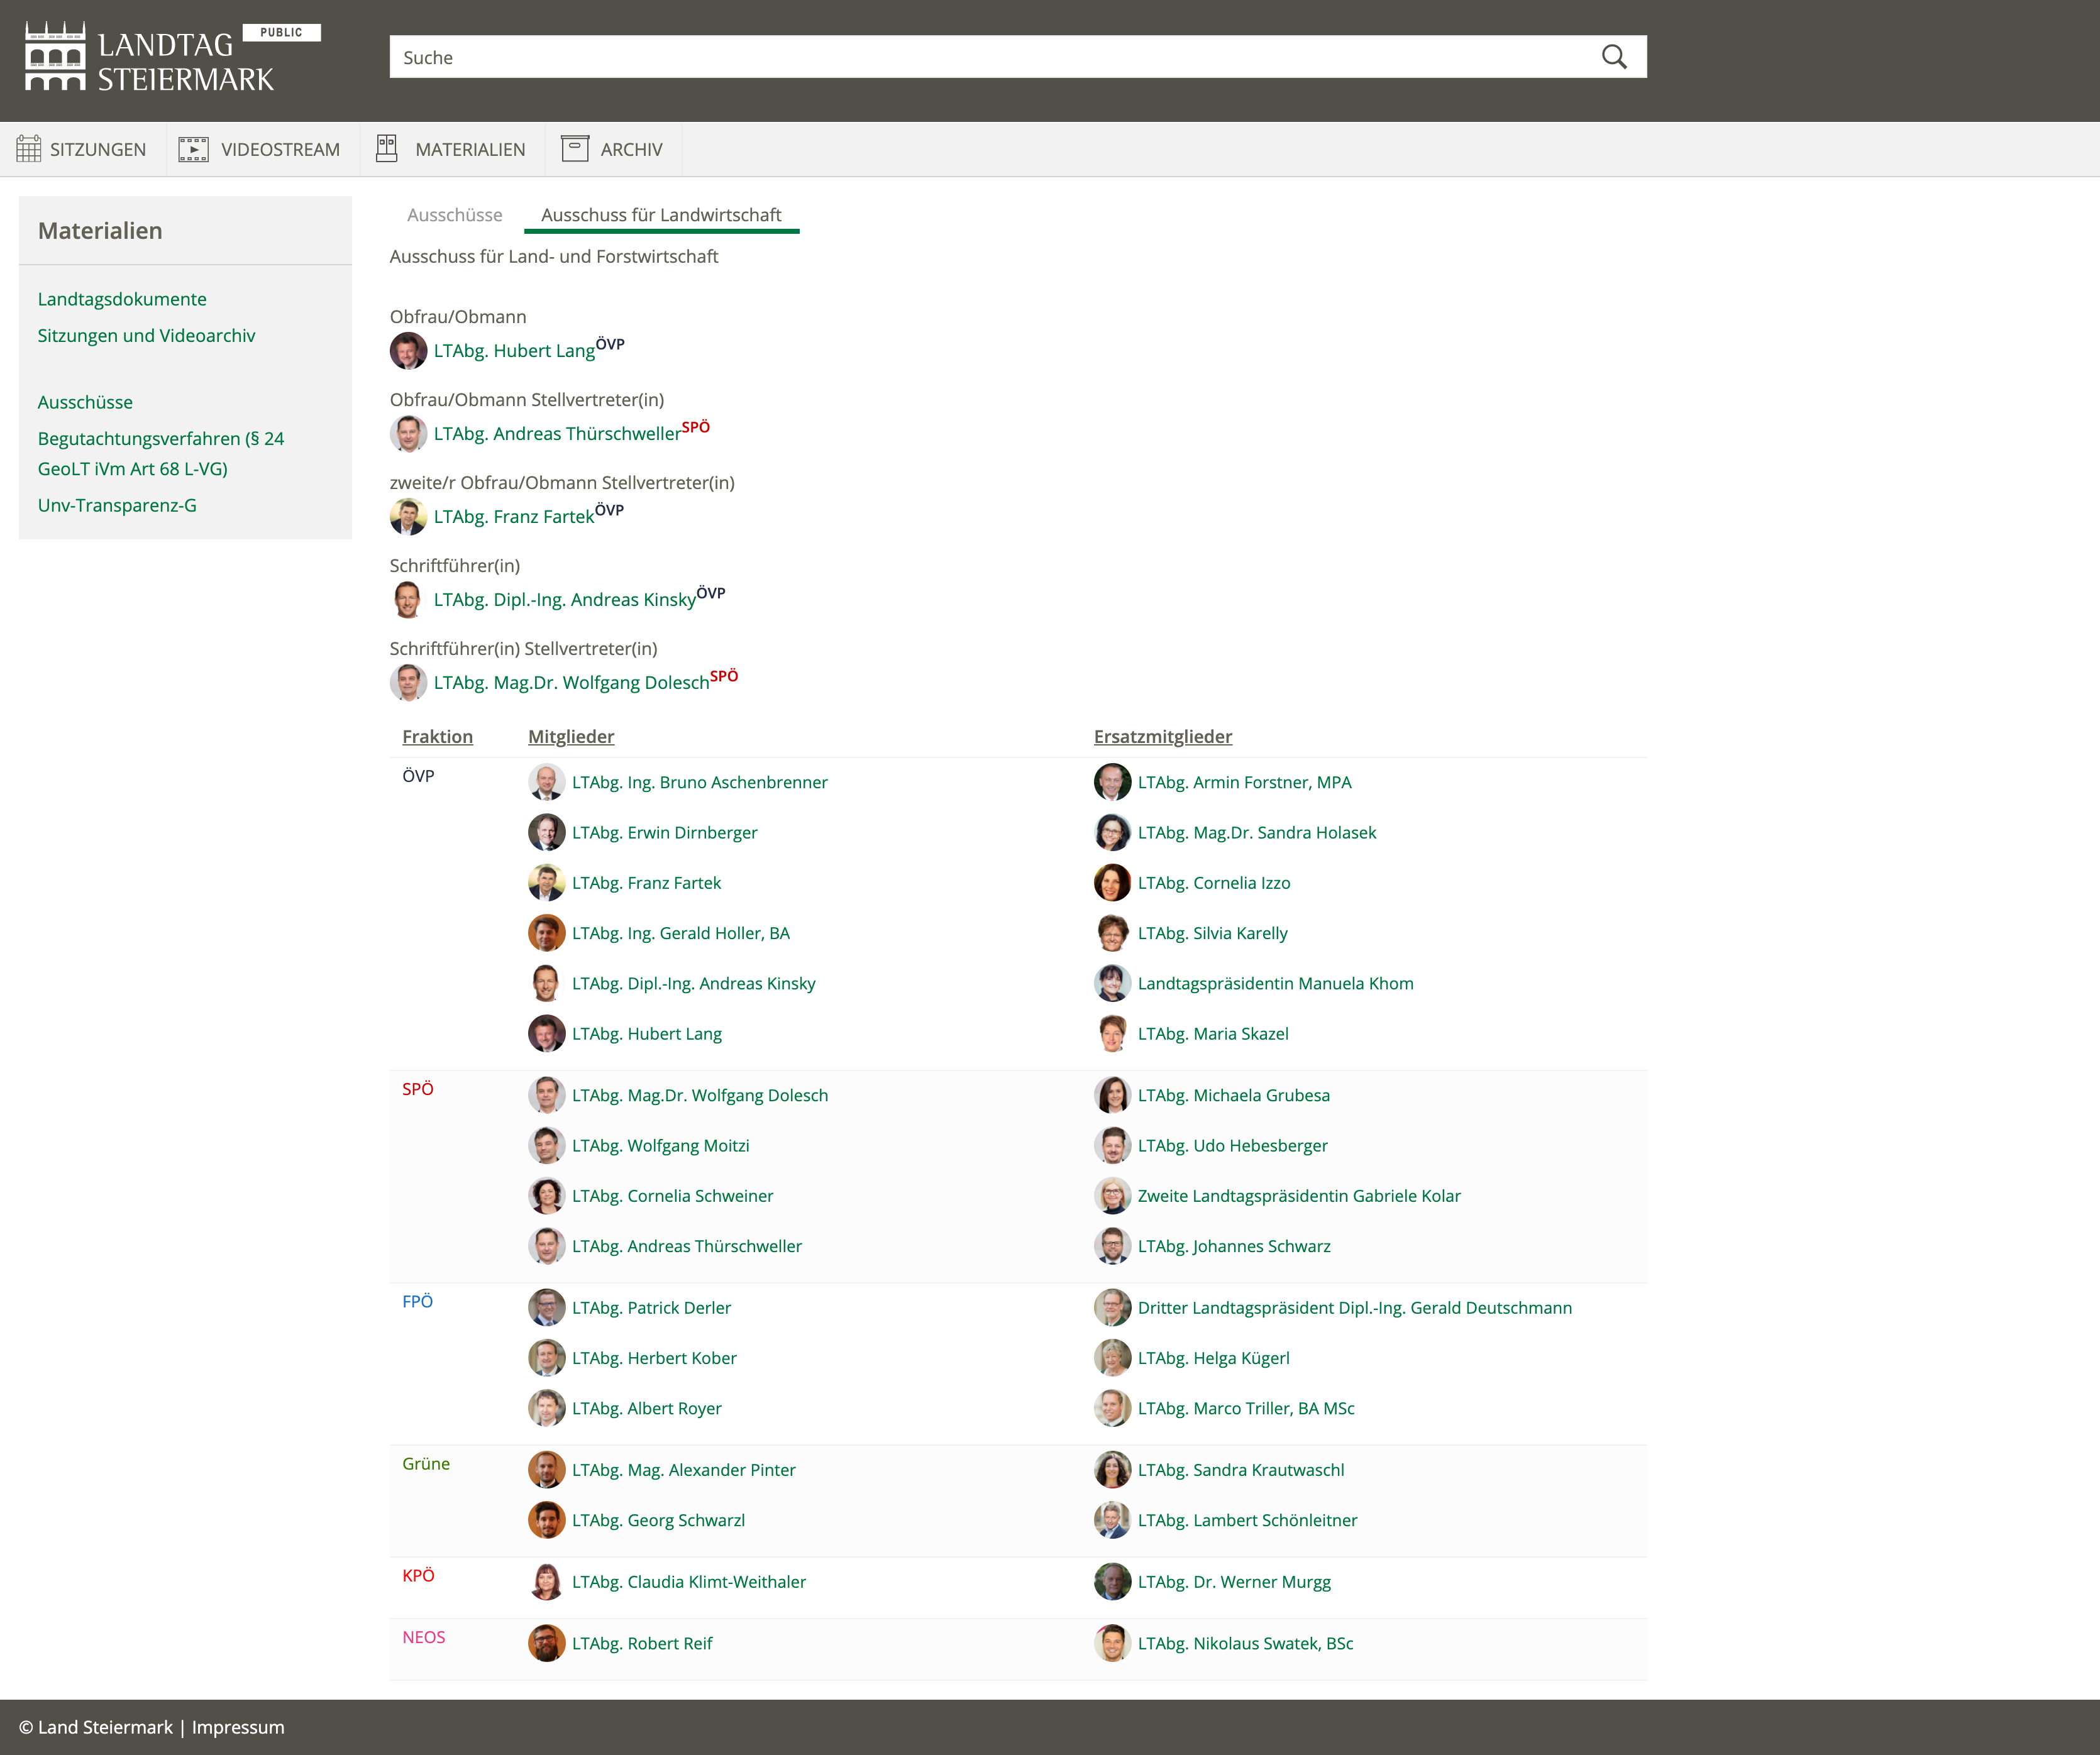Select the Ausschuss für Landwirtschaft tab
Viewport: 2100px width, 1755px height.
point(661,215)
